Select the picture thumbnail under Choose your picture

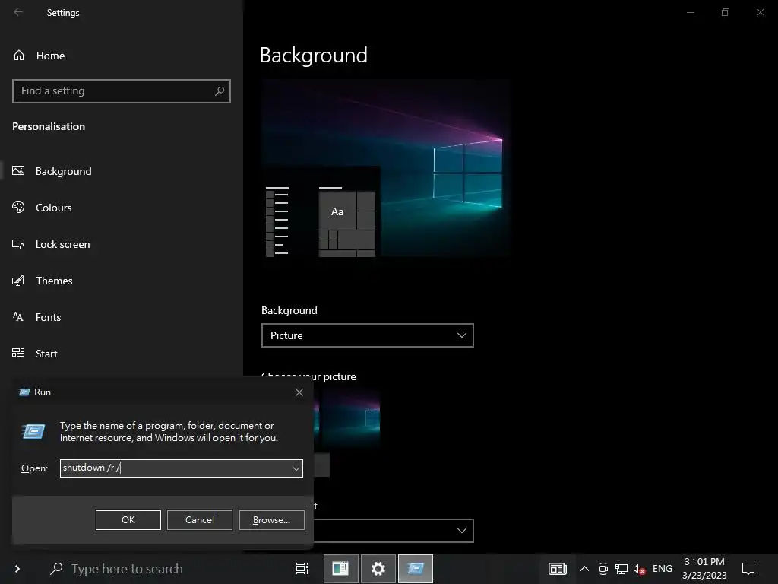tap(350, 417)
